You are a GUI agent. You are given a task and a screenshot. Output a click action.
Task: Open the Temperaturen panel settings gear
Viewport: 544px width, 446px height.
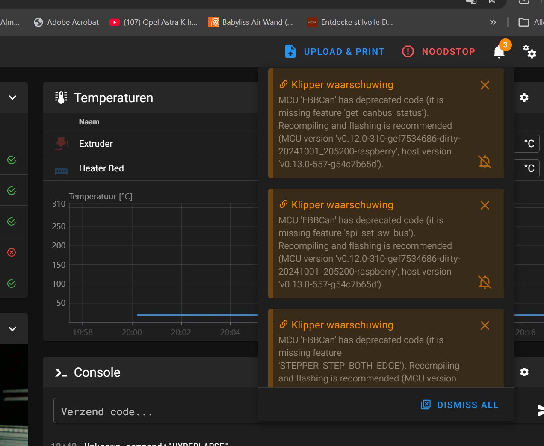pos(524,97)
